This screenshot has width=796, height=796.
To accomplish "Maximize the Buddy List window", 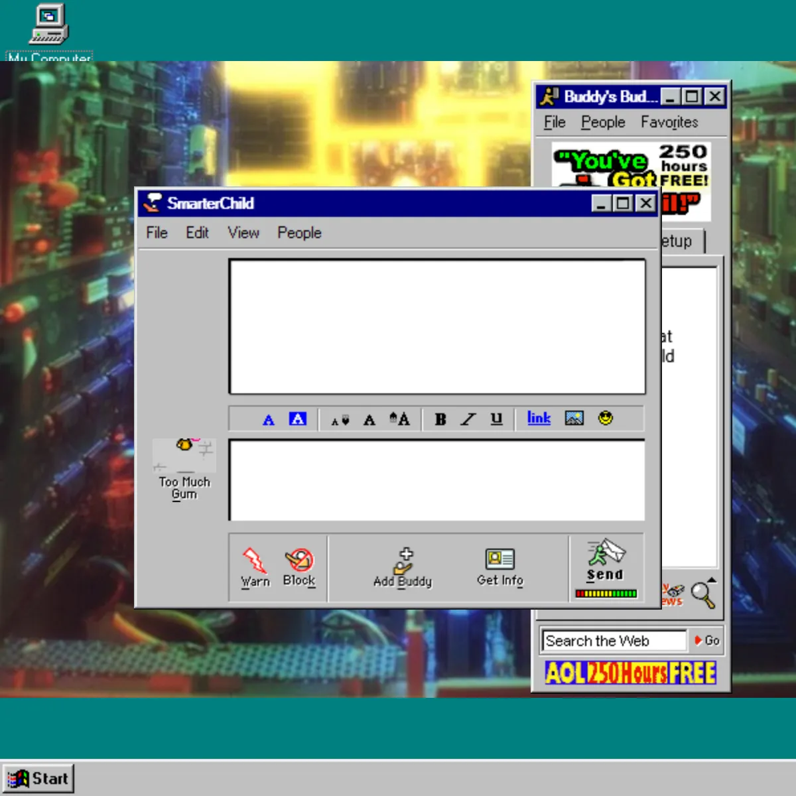I will pyautogui.click(x=692, y=97).
